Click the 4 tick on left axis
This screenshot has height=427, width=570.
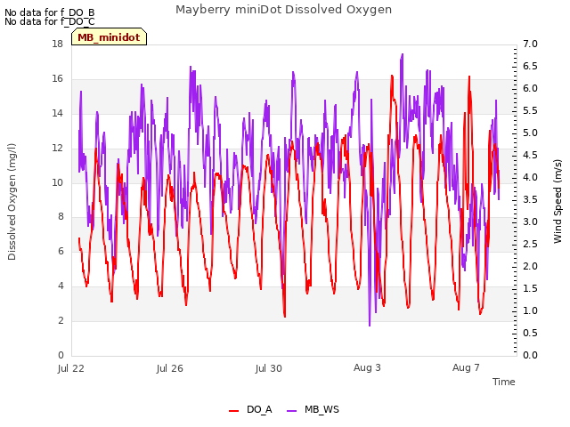61,286
